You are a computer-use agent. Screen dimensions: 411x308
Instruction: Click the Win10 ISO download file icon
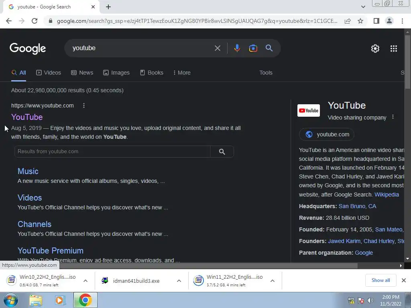12,280
